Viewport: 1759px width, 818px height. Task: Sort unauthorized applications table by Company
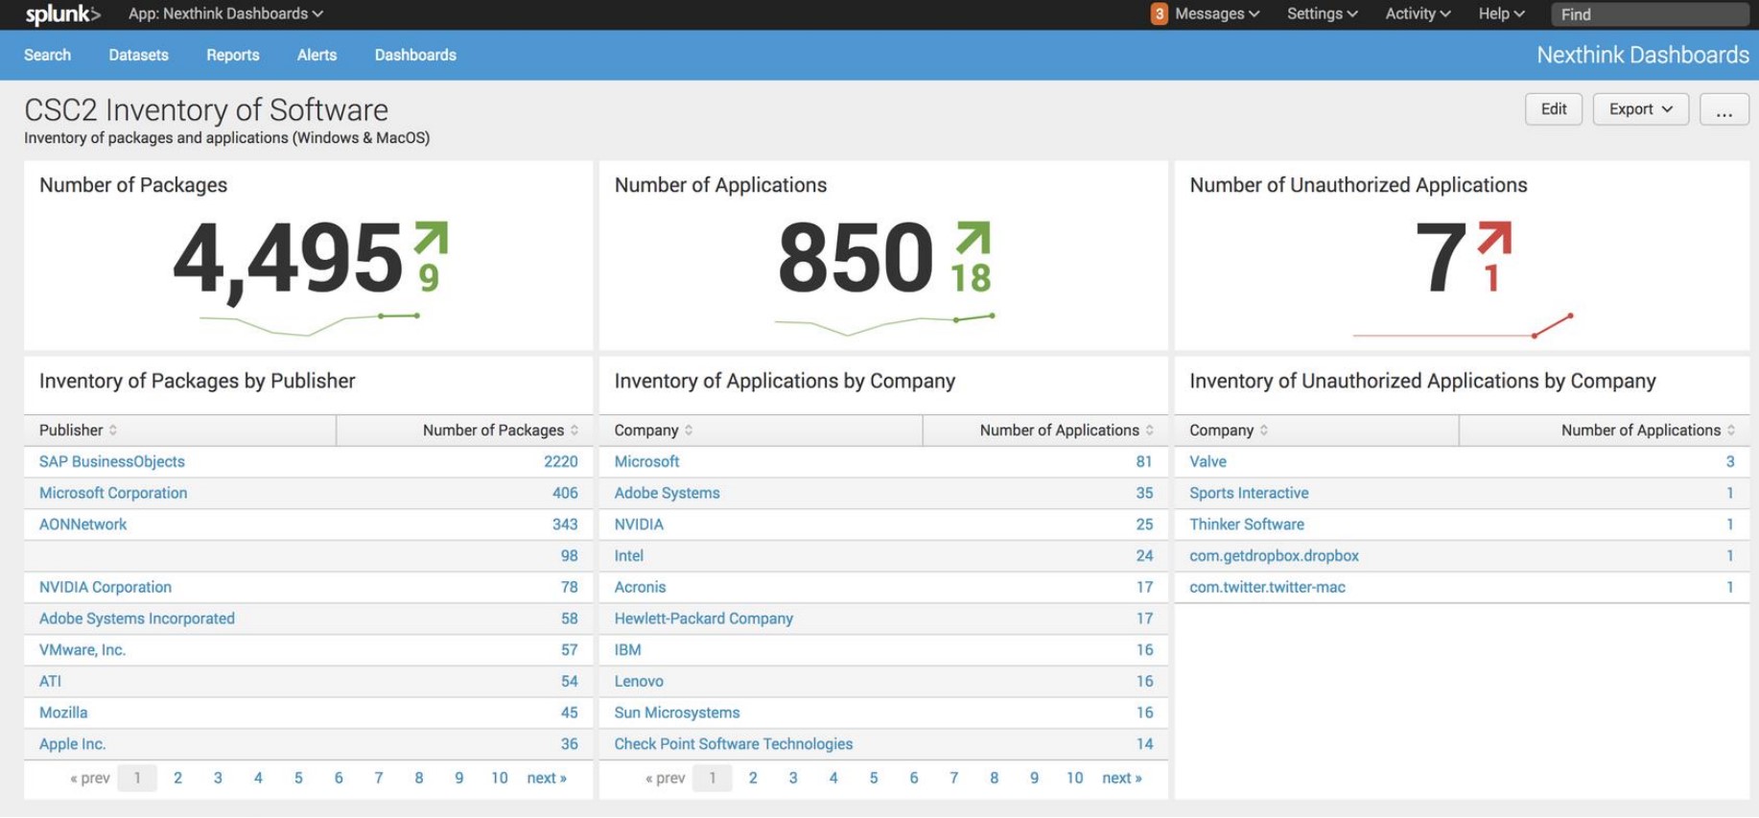pyautogui.click(x=1264, y=431)
